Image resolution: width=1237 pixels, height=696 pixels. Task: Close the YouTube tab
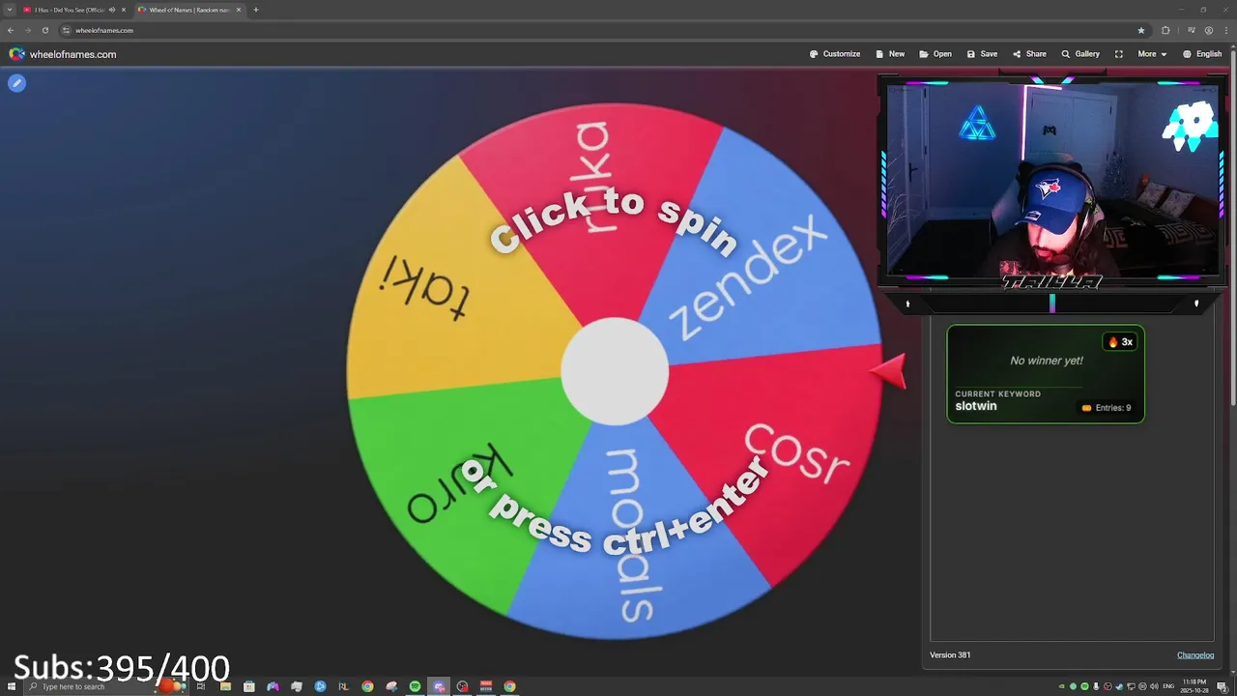[124, 10]
